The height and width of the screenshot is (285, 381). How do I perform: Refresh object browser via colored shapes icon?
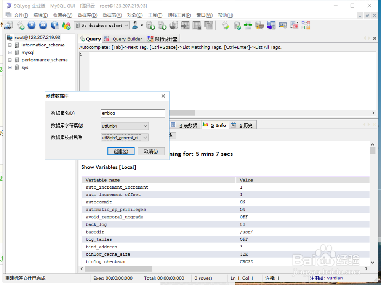[x=66, y=25]
